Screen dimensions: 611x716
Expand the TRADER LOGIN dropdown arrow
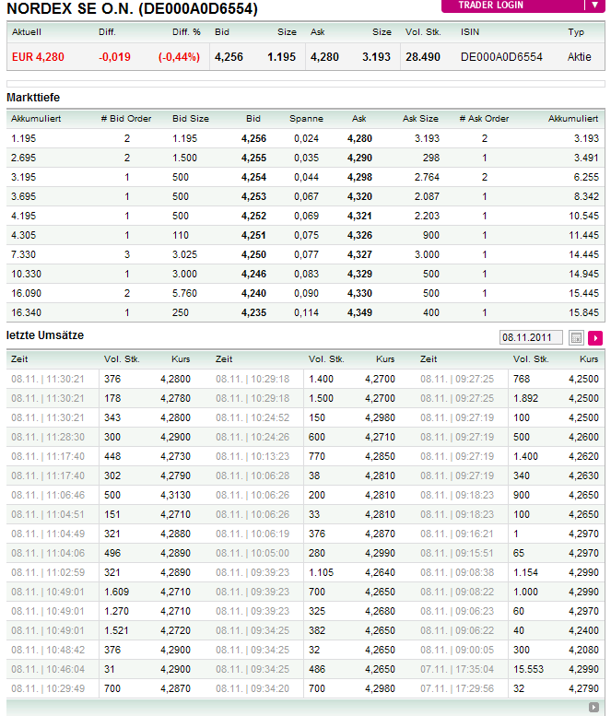(595, 6)
